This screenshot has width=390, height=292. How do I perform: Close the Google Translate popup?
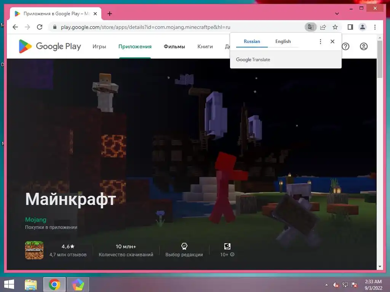click(332, 41)
